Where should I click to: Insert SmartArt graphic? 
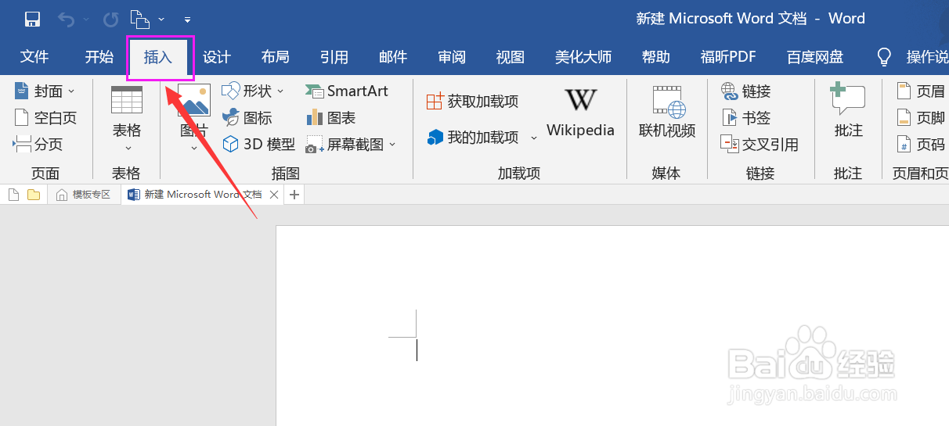(x=347, y=91)
